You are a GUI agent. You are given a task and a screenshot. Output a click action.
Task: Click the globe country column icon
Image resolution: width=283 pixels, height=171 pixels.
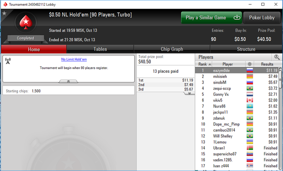(250, 64)
